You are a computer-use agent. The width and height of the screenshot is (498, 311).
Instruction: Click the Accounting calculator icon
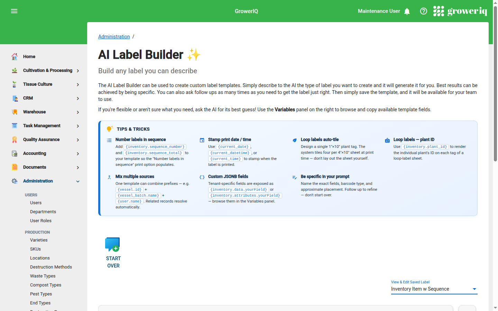[15, 153]
